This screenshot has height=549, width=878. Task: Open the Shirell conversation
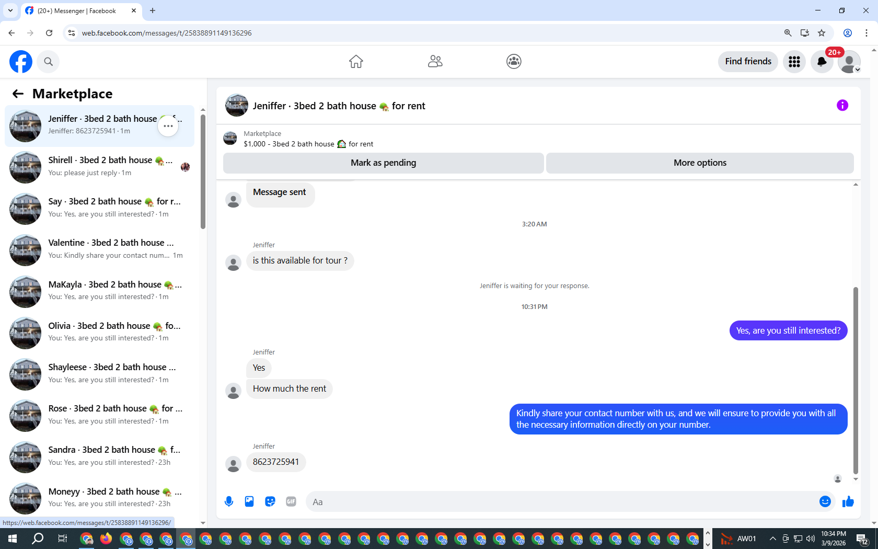(x=99, y=167)
